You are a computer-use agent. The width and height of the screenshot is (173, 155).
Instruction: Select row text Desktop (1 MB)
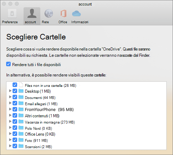click(x=38, y=91)
